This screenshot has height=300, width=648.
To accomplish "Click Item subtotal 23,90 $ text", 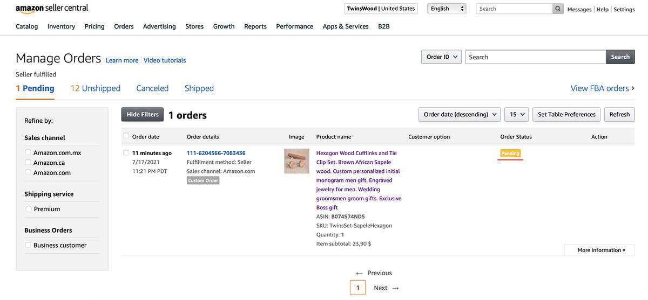I will coord(343,244).
